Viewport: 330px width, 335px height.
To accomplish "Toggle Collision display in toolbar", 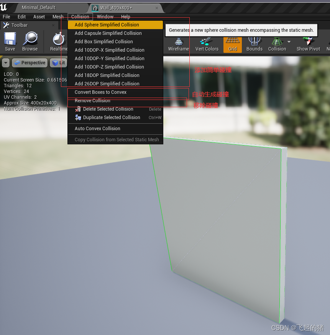I will click(x=277, y=44).
